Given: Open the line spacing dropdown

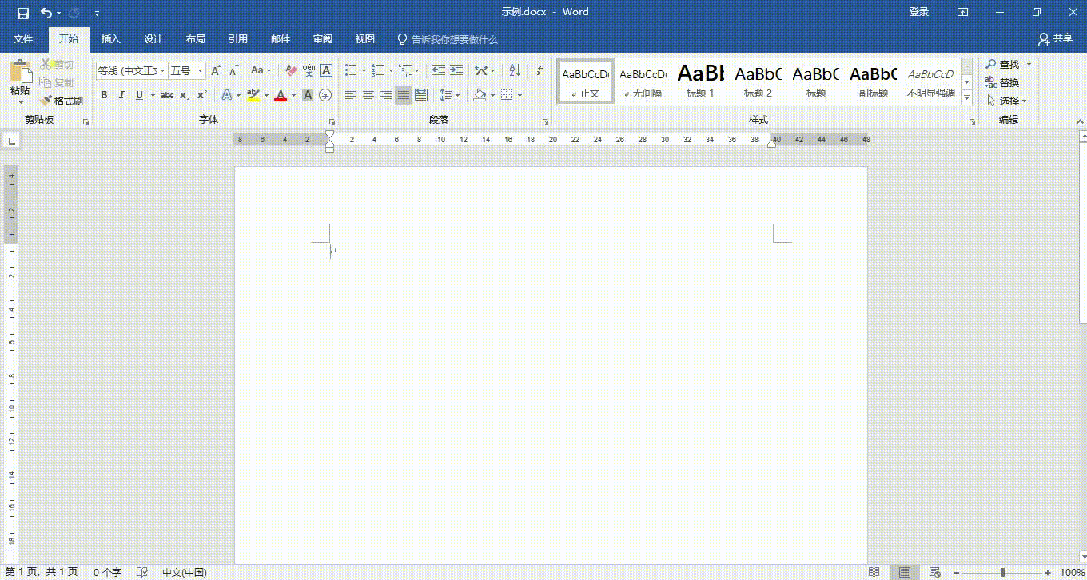Looking at the screenshot, I should coord(449,95).
